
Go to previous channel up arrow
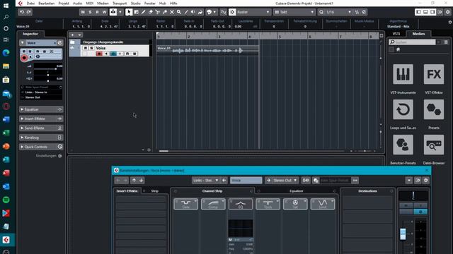tap(134, 181)
